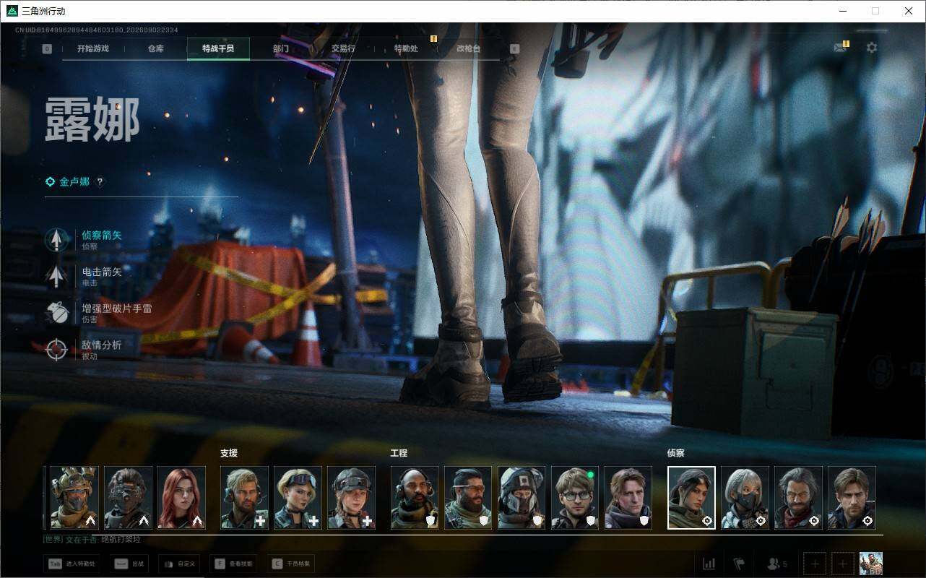Click the 金卢娜 operator name label

(74, 182)
